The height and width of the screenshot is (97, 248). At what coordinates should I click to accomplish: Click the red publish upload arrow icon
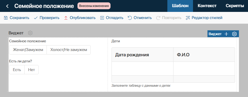pos(66,18)
